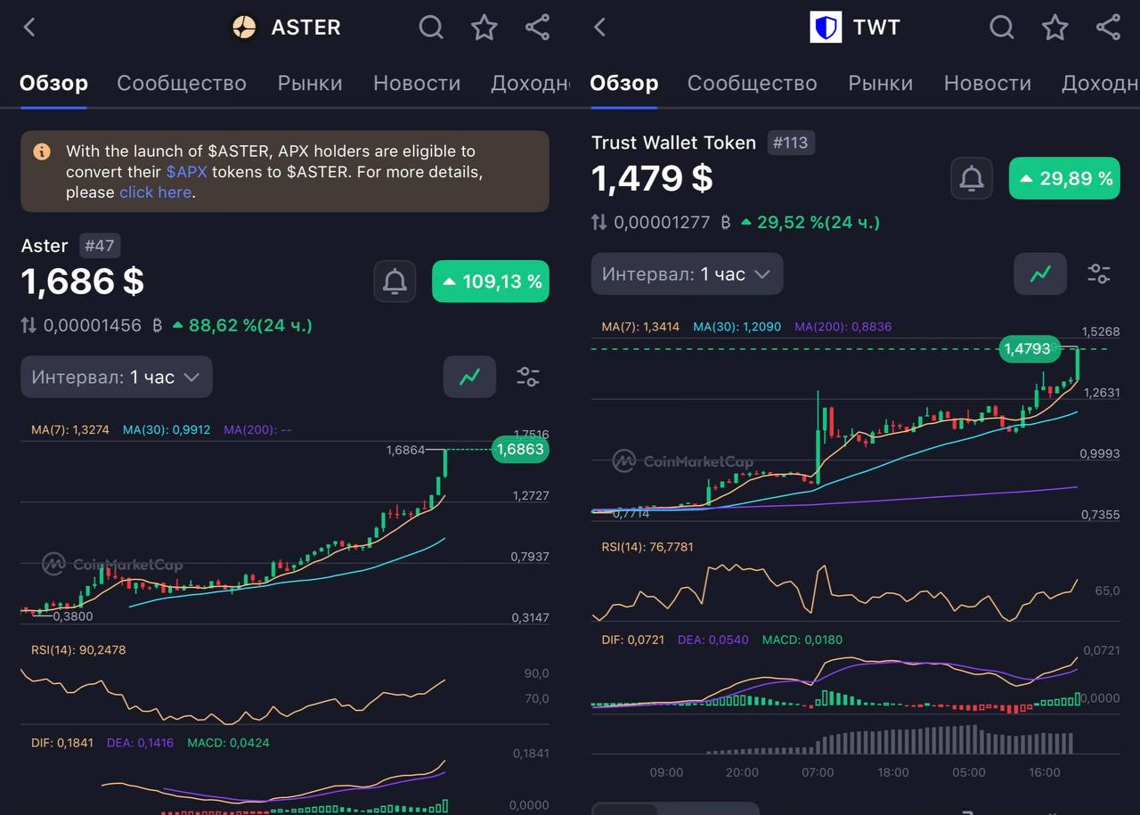Tap the MA(30): 0,9912 label on Aster chart
This screenshot has width=1140, height=815.
pos(167,430)
